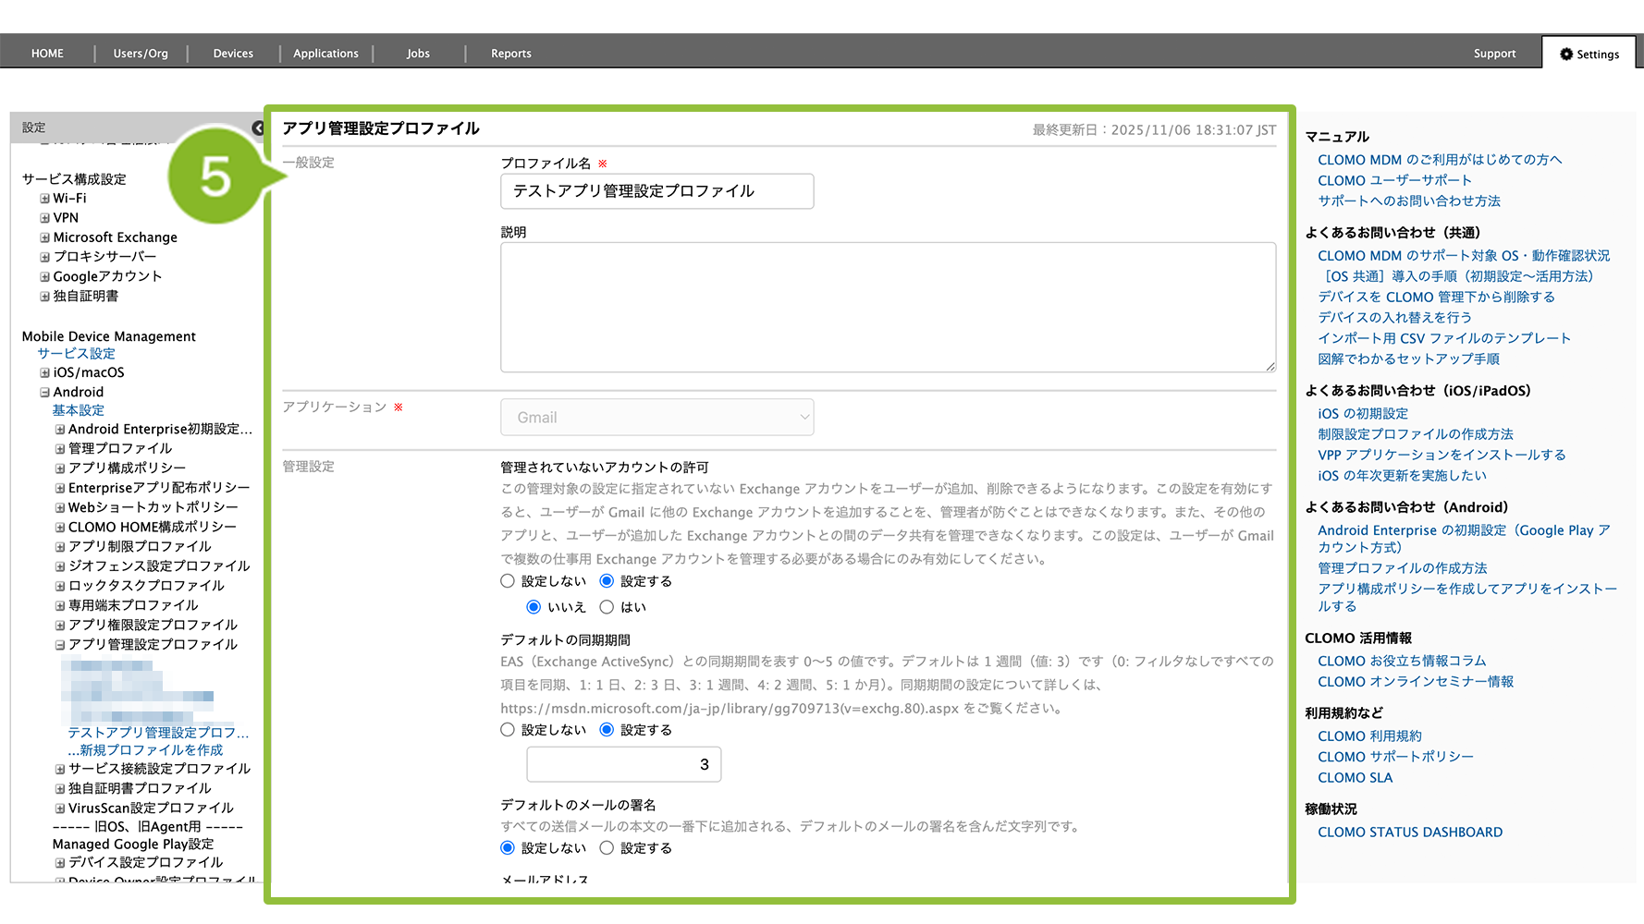Select 設定しない for デフォルトの同期期間

[508, 730]
